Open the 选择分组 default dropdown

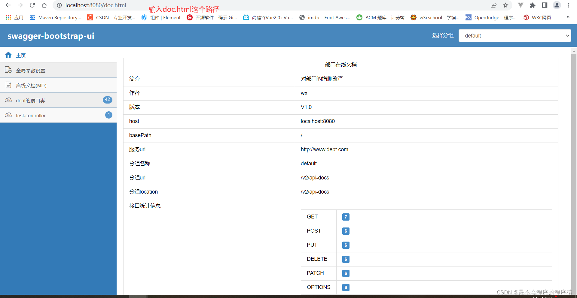coord(514,35)
